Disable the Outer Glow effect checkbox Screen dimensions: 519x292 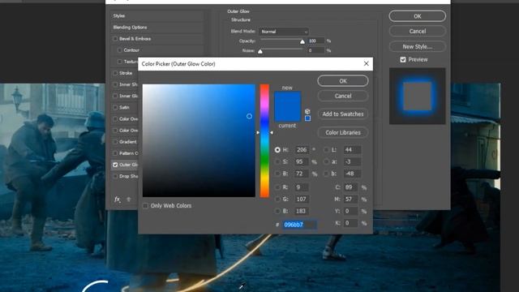pos(115,165)
